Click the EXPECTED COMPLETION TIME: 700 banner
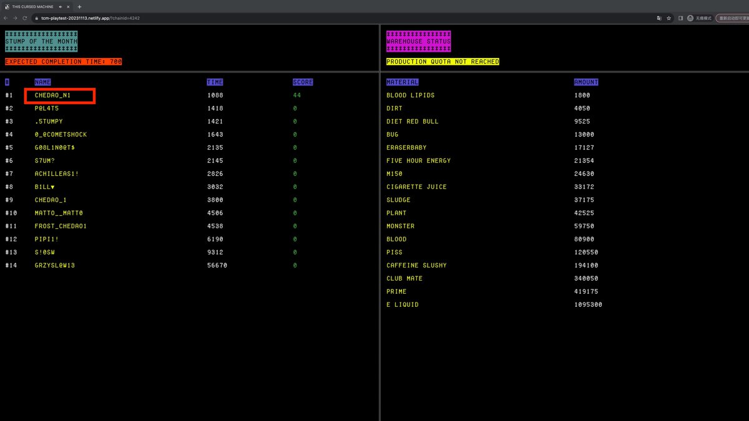This screenshot has height=421, width=749. (64, 62)
